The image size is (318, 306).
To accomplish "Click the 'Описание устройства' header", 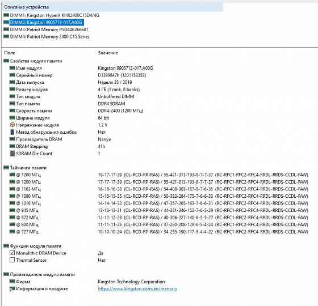I will [x=27, y=7].
